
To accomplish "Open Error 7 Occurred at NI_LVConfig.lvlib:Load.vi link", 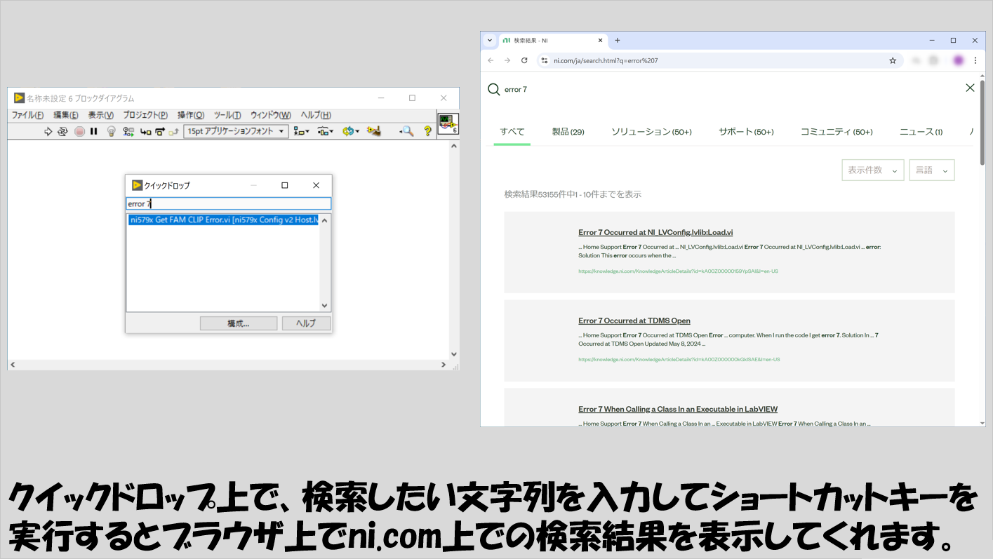I will pyautogui.click(x=655, y=232).
